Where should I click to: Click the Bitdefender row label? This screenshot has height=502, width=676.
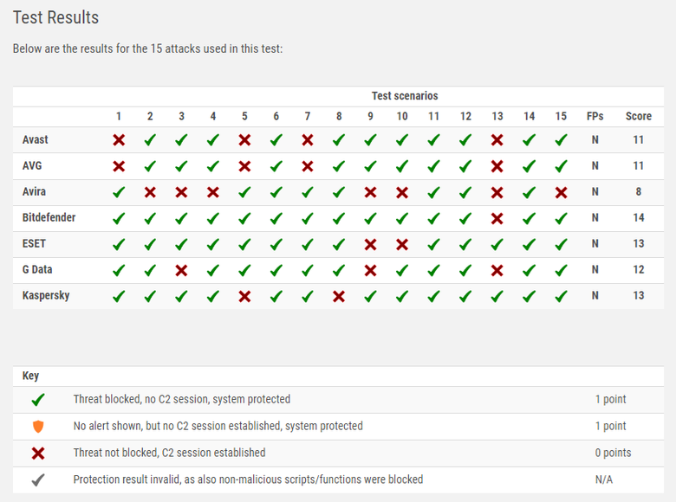coord(49,217)
